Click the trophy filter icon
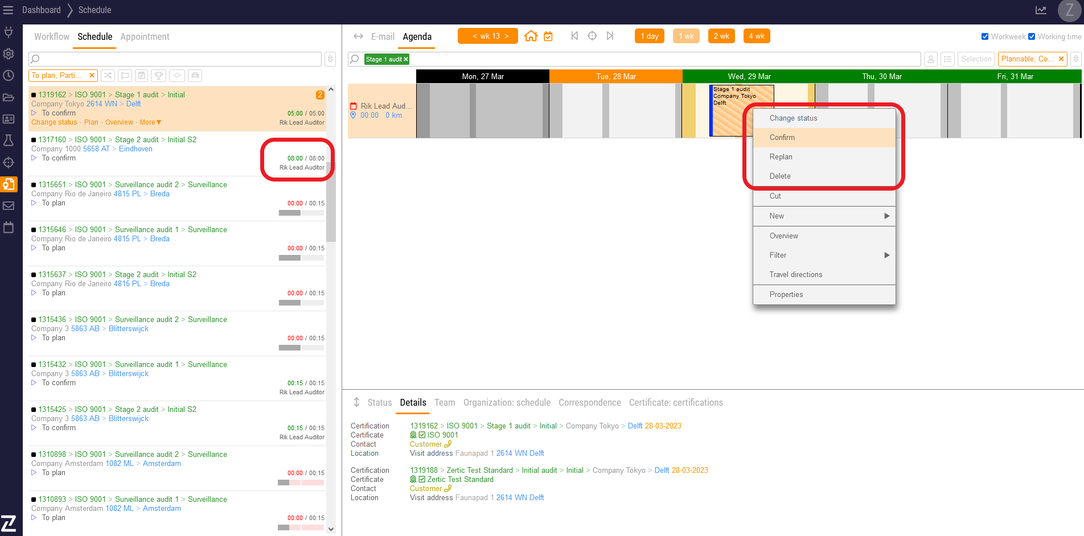1084x536 pixels. click(x=159, y=76)
